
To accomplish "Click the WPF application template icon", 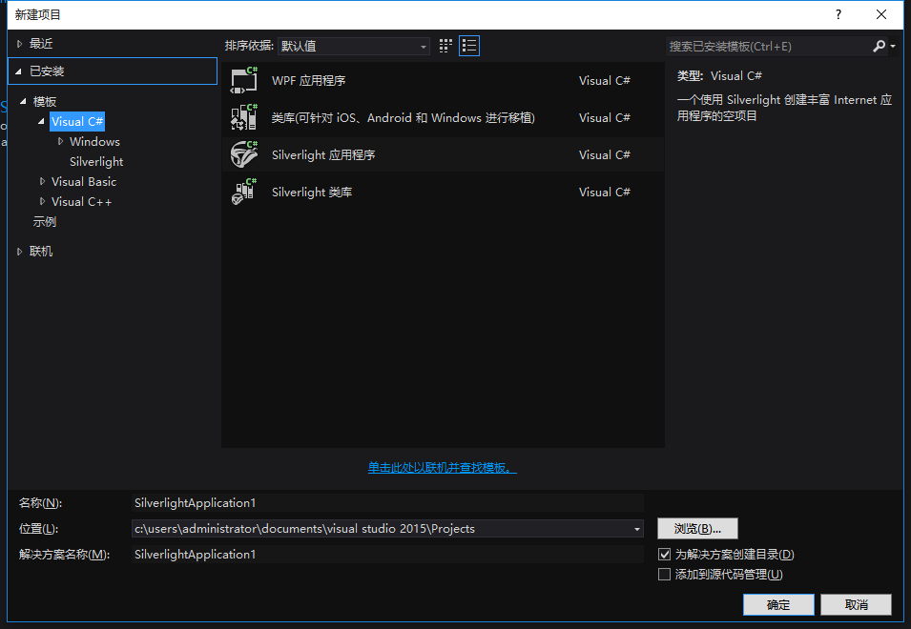I will coord(244,81).
